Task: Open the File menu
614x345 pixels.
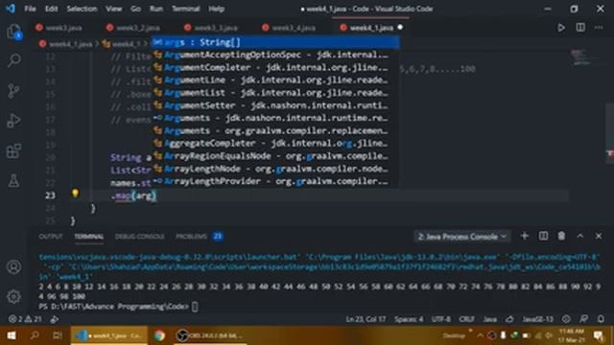Action: pyautogui.click(x=30, y=9)
